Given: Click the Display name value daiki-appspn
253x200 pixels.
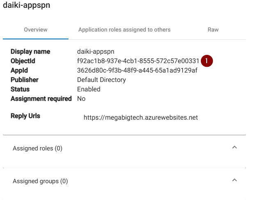Looking at the screenshot, I should pos(96,52).
